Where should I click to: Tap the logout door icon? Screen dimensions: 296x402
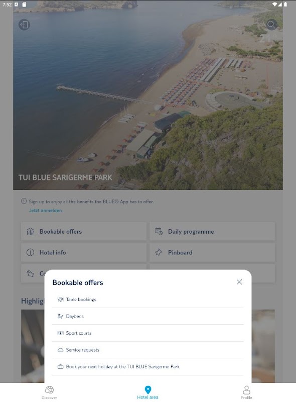(24, 25)
